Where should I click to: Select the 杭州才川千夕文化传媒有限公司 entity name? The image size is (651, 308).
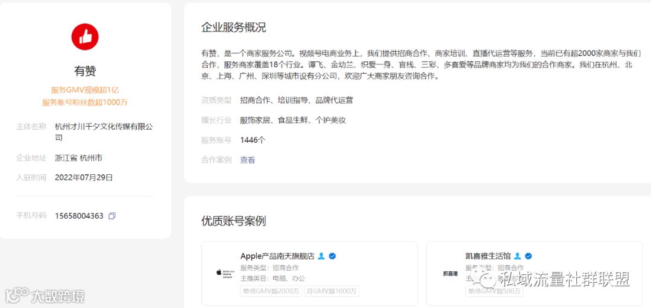coord(104,132)
